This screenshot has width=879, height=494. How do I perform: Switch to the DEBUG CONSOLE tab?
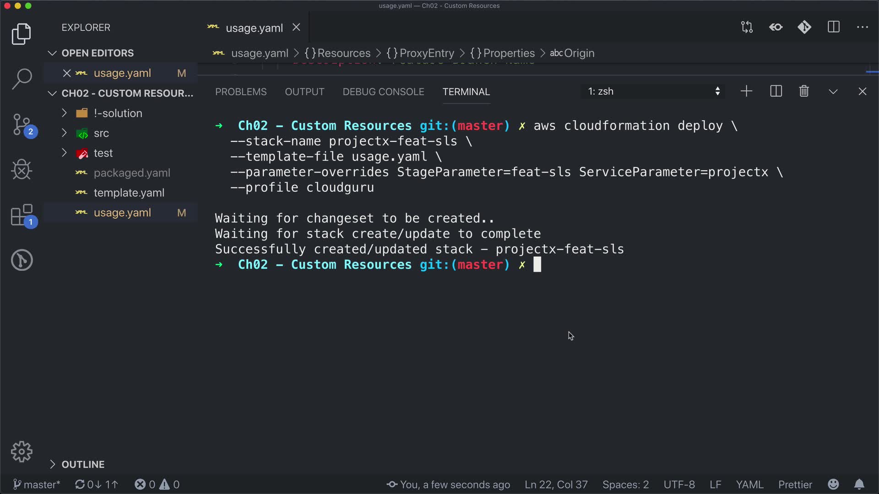pos(383,92)
